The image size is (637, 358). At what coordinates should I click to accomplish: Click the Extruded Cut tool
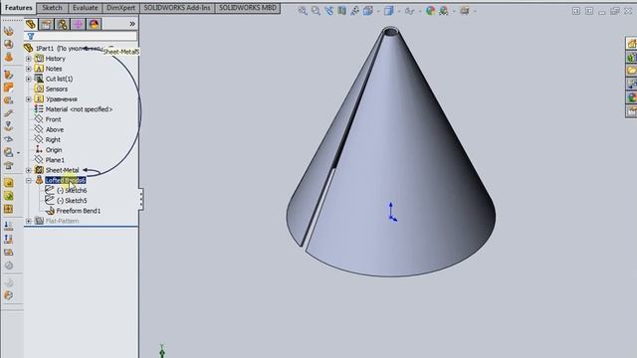pos(9,183)
